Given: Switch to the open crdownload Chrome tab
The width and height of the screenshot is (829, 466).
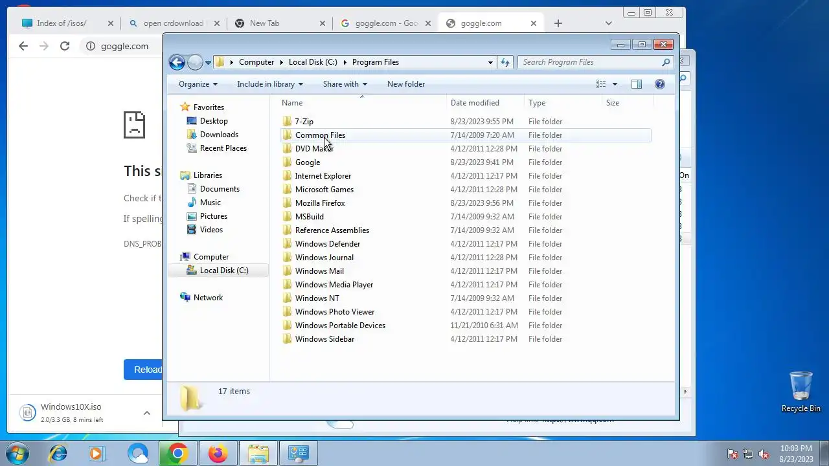Looking at the screenshot, I should [x=173, y=23].
